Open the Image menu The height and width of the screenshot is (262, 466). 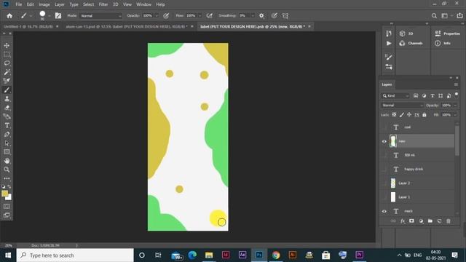(44, 4)
